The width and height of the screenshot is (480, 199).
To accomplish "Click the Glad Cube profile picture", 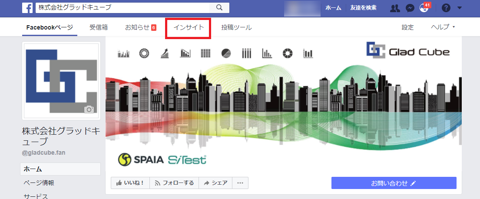I will click(x=61, y=81).
